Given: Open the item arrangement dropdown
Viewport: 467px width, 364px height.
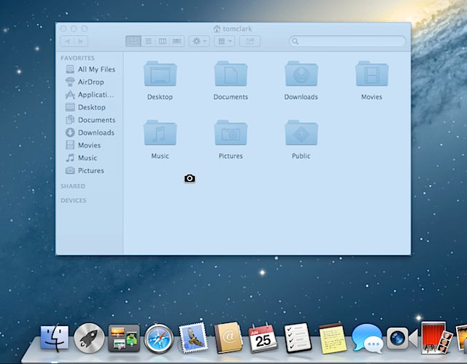Looking at the screenshot, I should [225, 41].
